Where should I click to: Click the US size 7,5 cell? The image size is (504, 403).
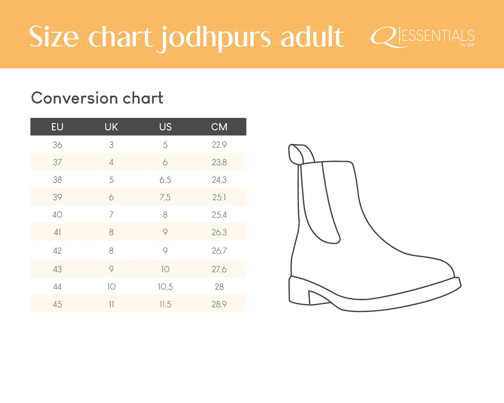(165, 197)
